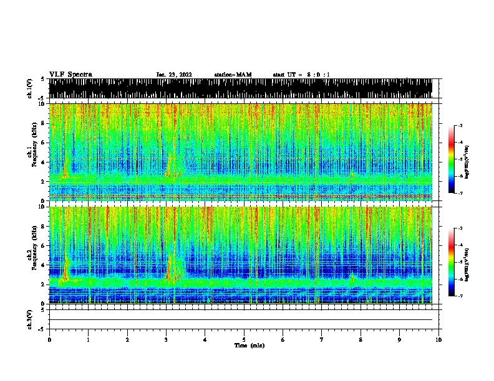Image resolution: width=494 pixels, height=381 pixels.
Task: Click the -3 tick on ch.1 colorbar
Action: 460,125
